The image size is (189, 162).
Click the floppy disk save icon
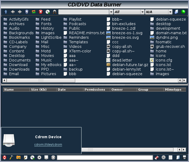click(x=184, y=157)
